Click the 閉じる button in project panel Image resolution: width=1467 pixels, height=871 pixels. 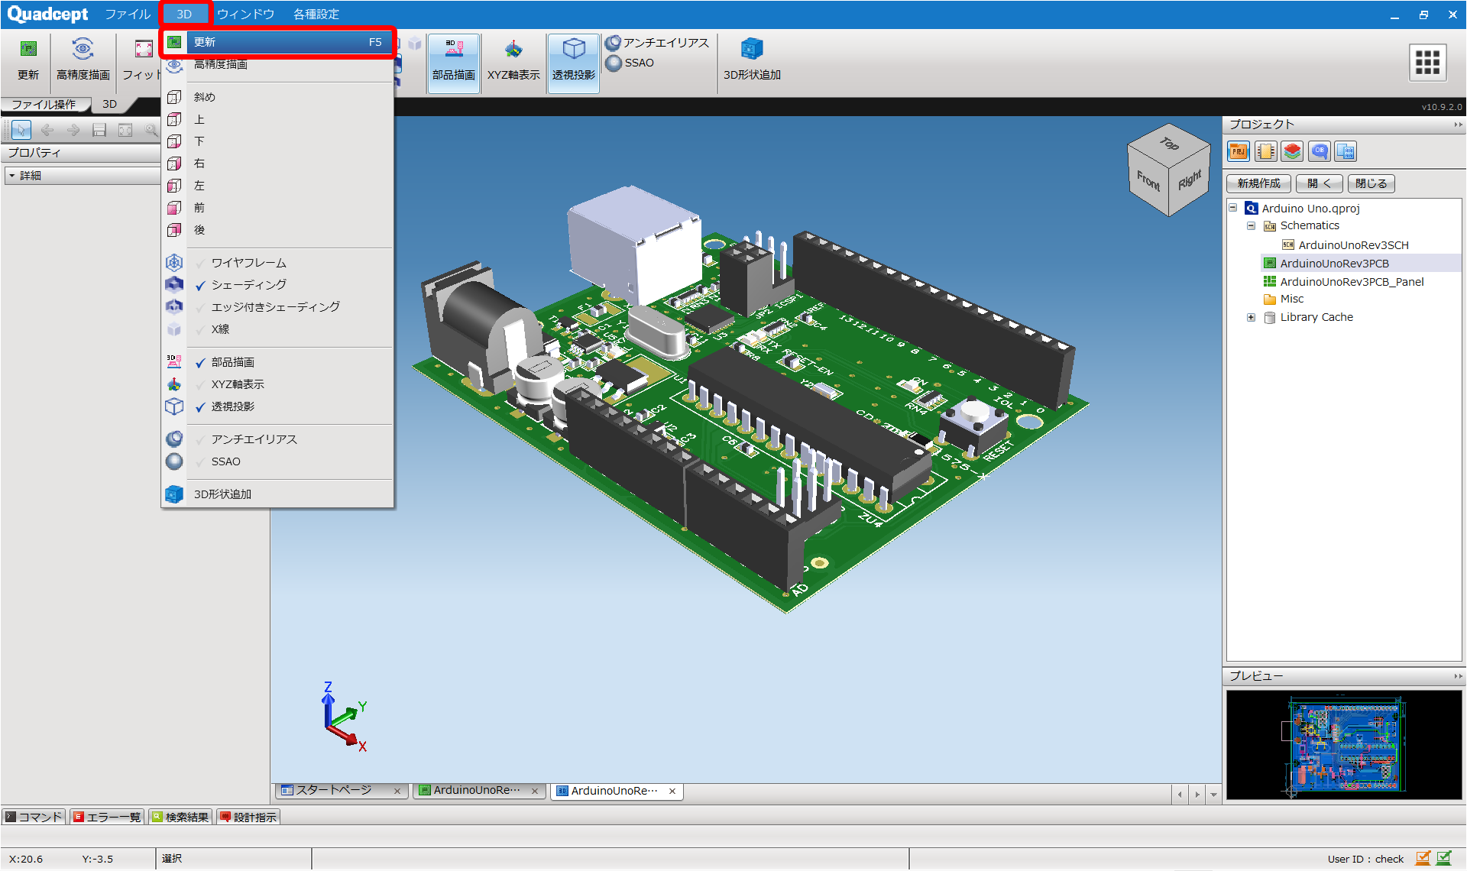click(x=1371, y=183)
